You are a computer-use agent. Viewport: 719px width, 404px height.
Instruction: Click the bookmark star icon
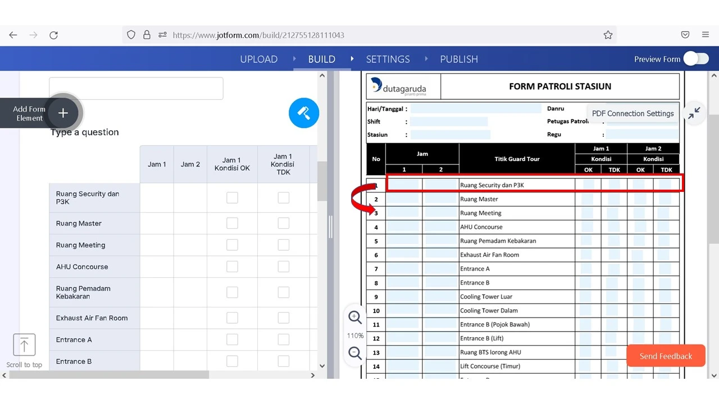(608, 34)
